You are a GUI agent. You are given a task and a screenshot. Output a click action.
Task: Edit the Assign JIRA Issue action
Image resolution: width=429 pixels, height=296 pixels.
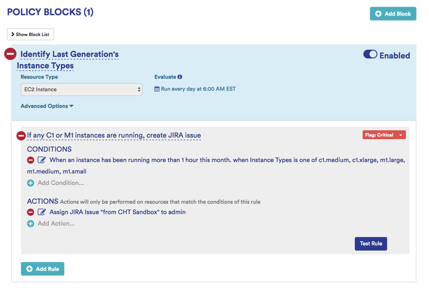click(42, 212)
